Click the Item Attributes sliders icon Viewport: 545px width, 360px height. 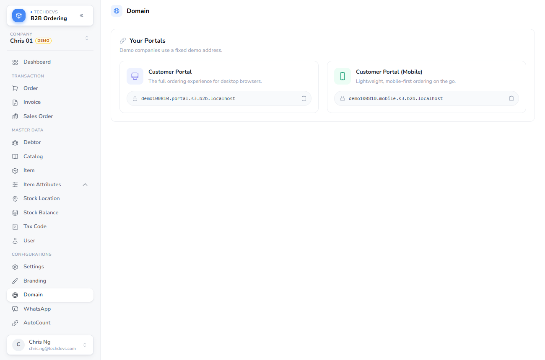[15, 185]
